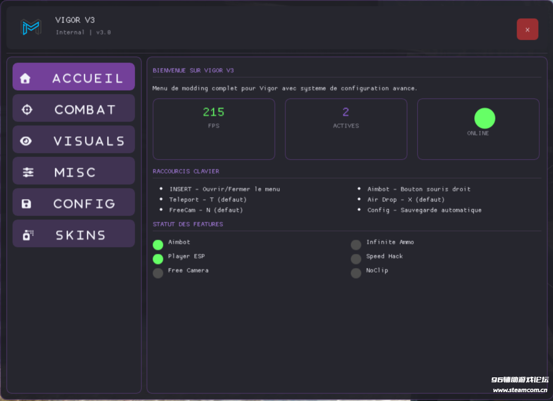Toggle the Speed Hack status indicator
The height and width of the screenshot is (401, 553).
pyautogui.click(x=356, y=259)
